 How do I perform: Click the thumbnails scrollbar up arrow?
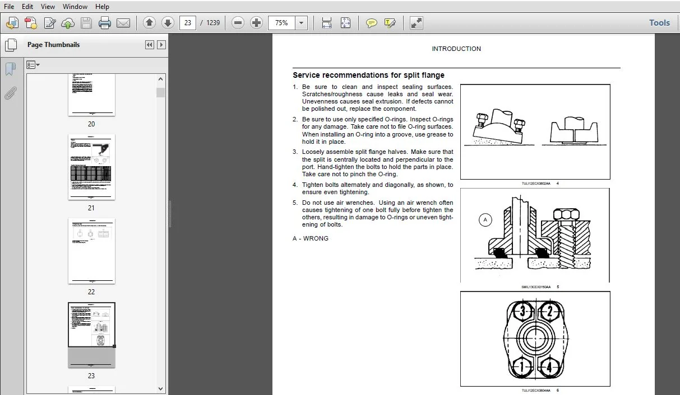pos(161,80)
